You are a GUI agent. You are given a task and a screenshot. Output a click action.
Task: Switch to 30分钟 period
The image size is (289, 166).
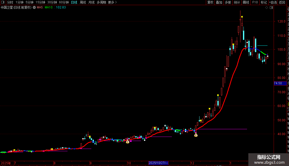point(52,2)
